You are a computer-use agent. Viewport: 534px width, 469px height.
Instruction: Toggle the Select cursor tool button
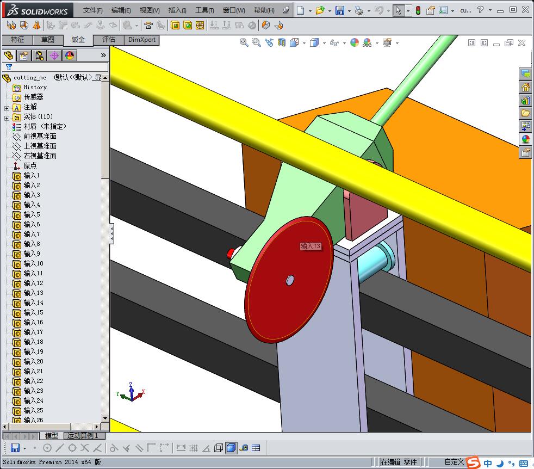[398, 10]
